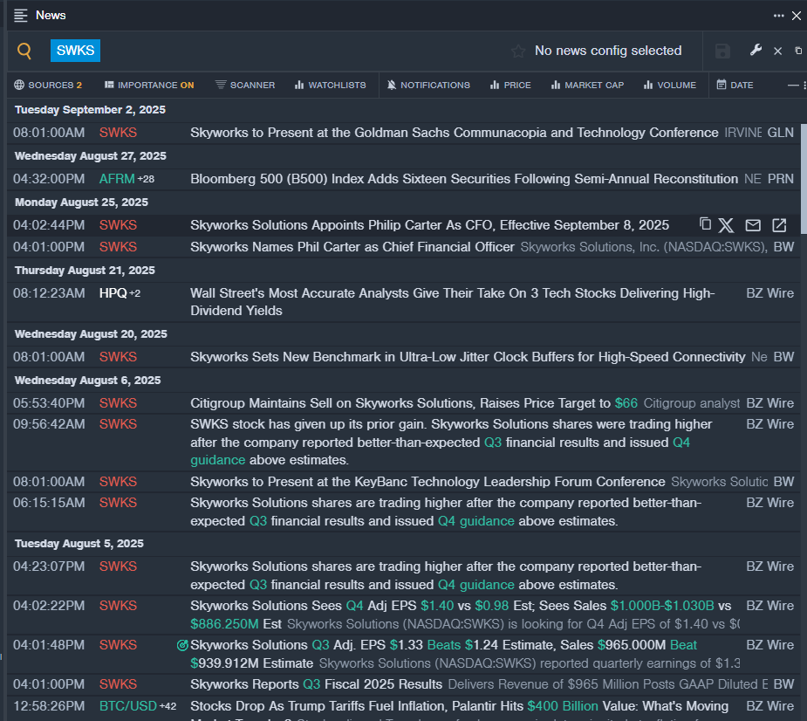The image size is (807, 721).
Task: Click the $1.000B-$1.030B sales guidance value
Action: pyautogui.click(x=662, y=606)
